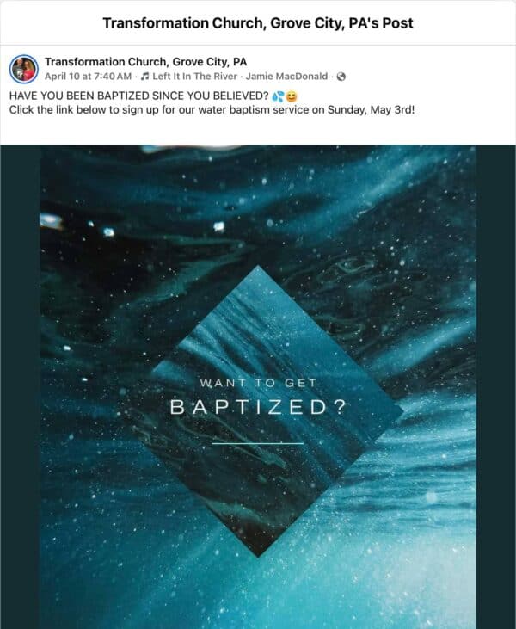Click the Transformation Church profile picture

(24, 69)
